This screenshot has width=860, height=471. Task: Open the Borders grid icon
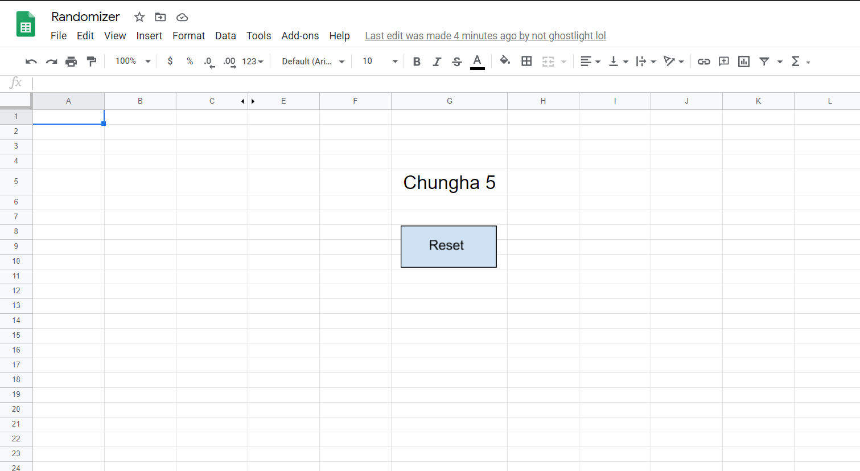(526, 61)
